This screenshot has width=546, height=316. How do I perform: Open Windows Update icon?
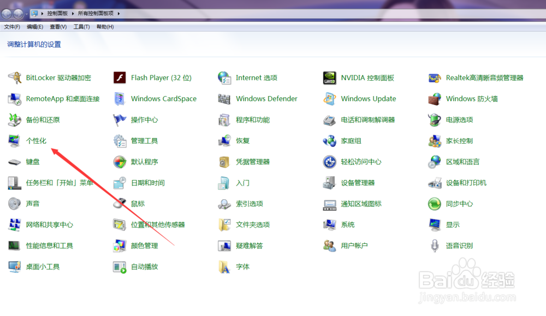click(329, 99)
